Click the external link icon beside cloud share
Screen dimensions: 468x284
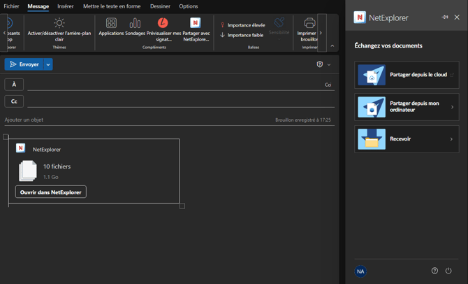point(452,75)
